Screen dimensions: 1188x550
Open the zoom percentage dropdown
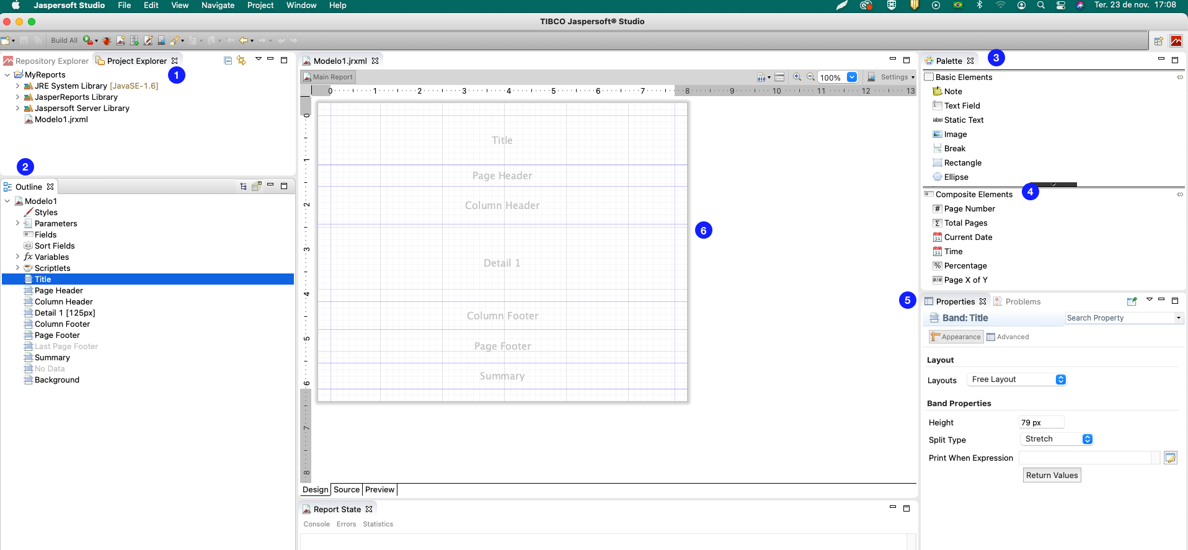852,77
